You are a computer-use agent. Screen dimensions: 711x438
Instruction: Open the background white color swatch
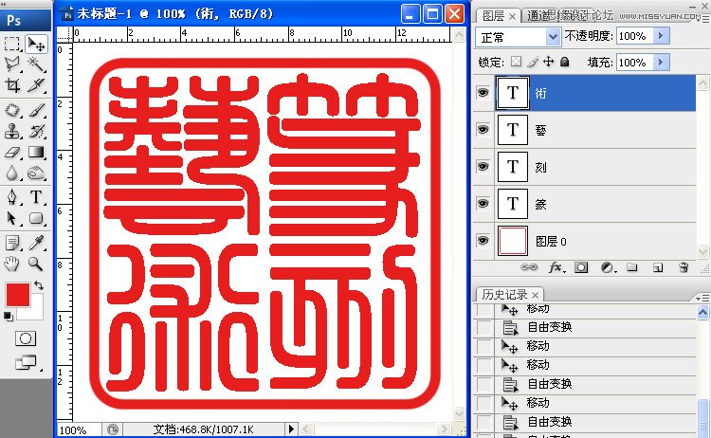tap(35, 311)
